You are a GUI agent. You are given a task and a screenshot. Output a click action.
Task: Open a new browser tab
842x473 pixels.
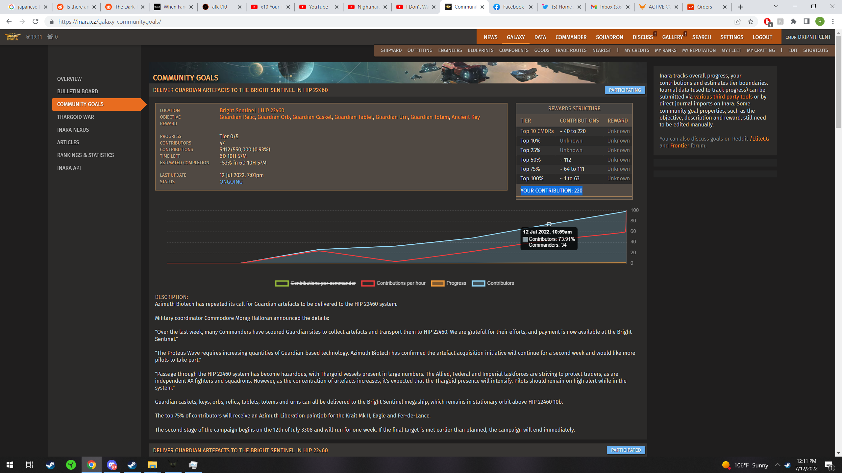coord(740,7)
